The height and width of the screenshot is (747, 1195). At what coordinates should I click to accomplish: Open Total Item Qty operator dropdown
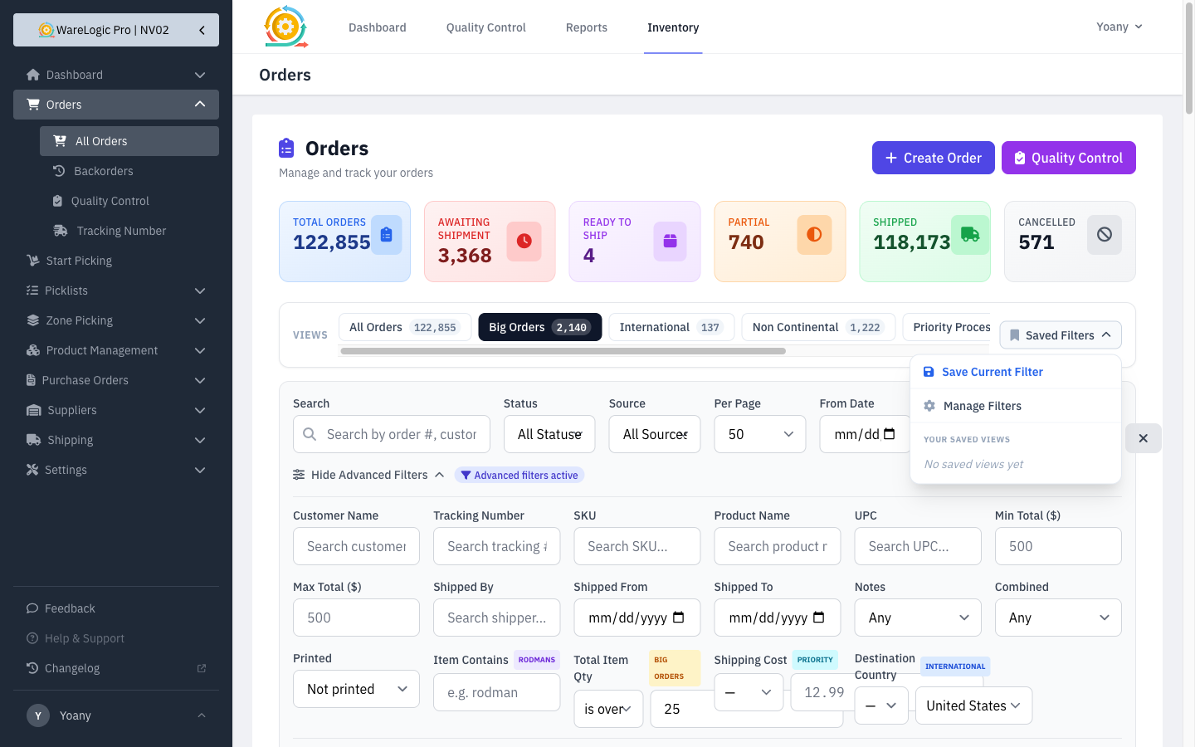tap(608, 709)
